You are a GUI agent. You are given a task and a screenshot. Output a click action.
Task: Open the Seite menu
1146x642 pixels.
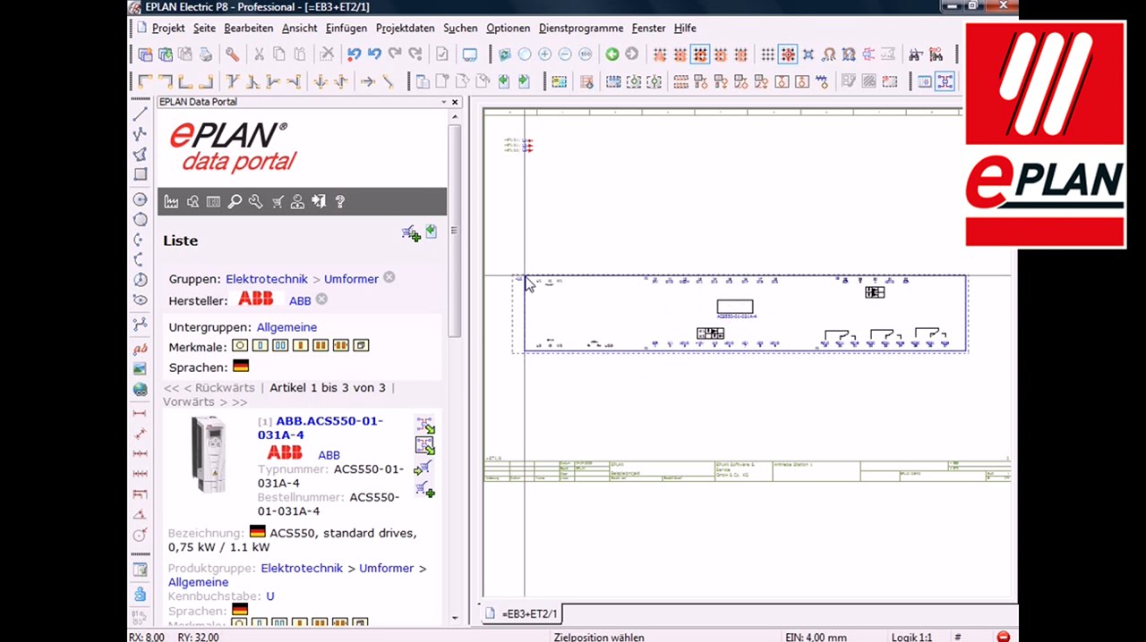pos(204,28)
